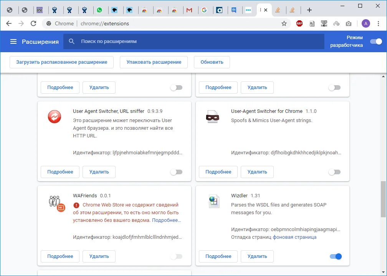Go back to previous page

tap(9, 23)
